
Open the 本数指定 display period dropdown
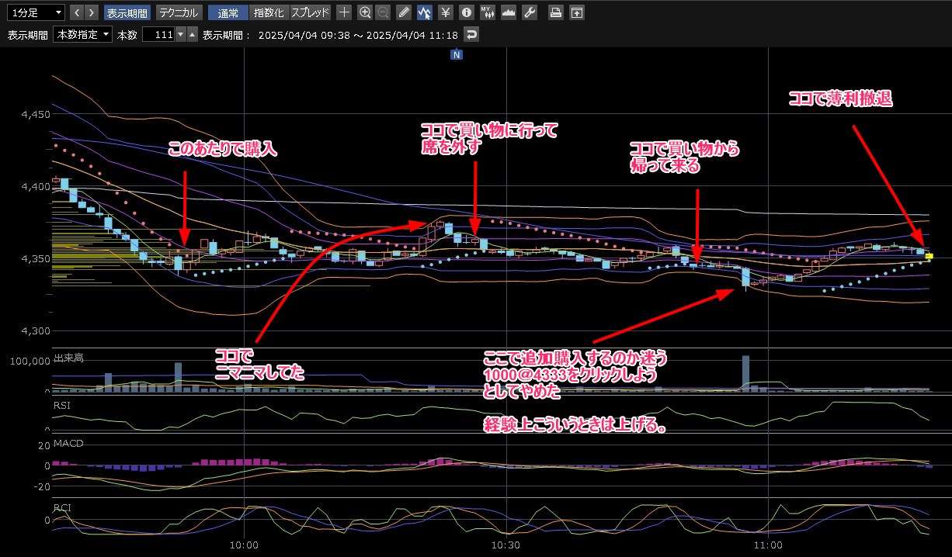point(82,35)
